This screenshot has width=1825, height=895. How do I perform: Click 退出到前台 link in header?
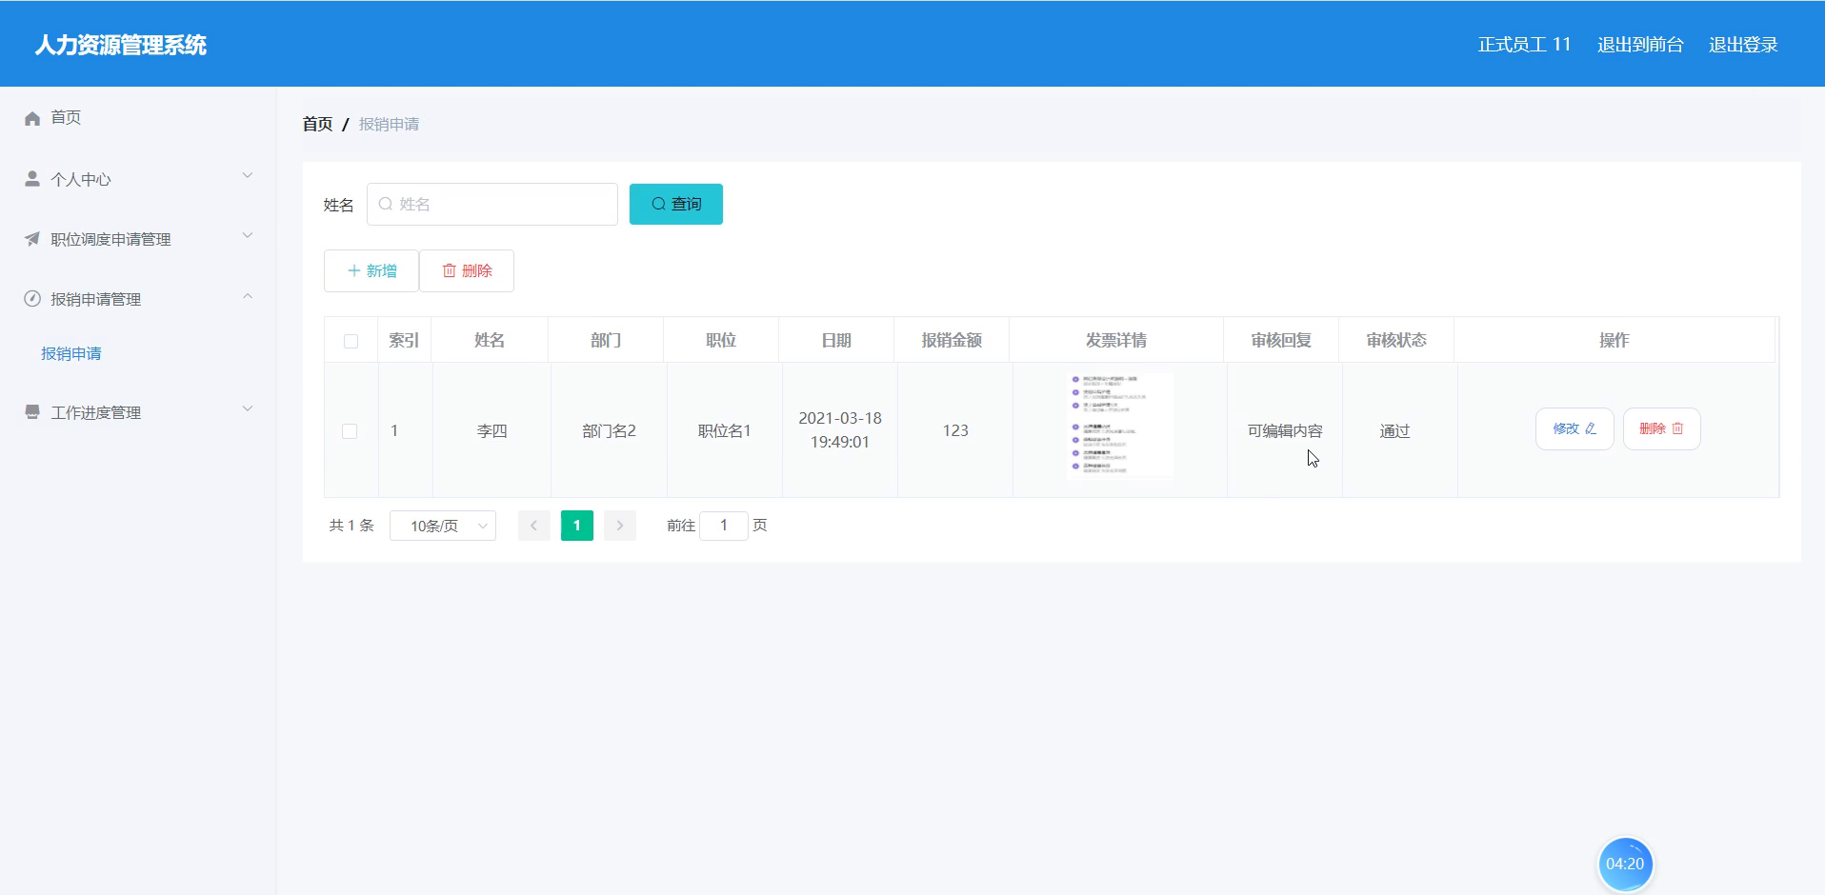point(1640,45)
